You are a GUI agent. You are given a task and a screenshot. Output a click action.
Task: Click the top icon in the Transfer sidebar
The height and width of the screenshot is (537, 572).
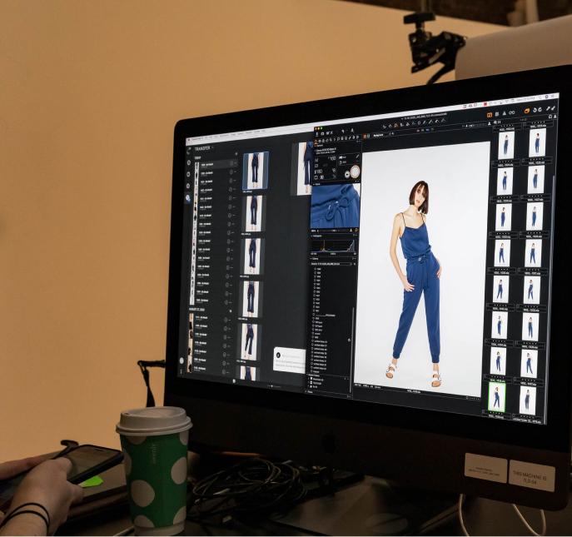pyautogui.click(x=189, y=162)
